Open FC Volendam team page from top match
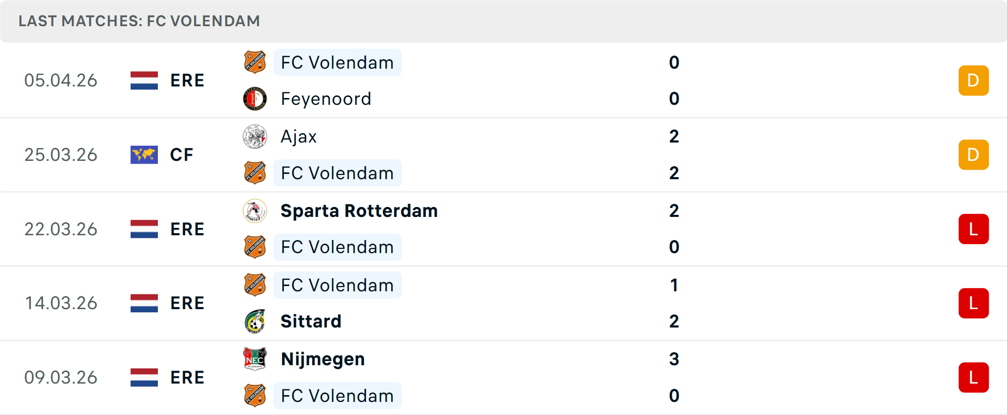Screen dimensions: 1007x415 337,62
